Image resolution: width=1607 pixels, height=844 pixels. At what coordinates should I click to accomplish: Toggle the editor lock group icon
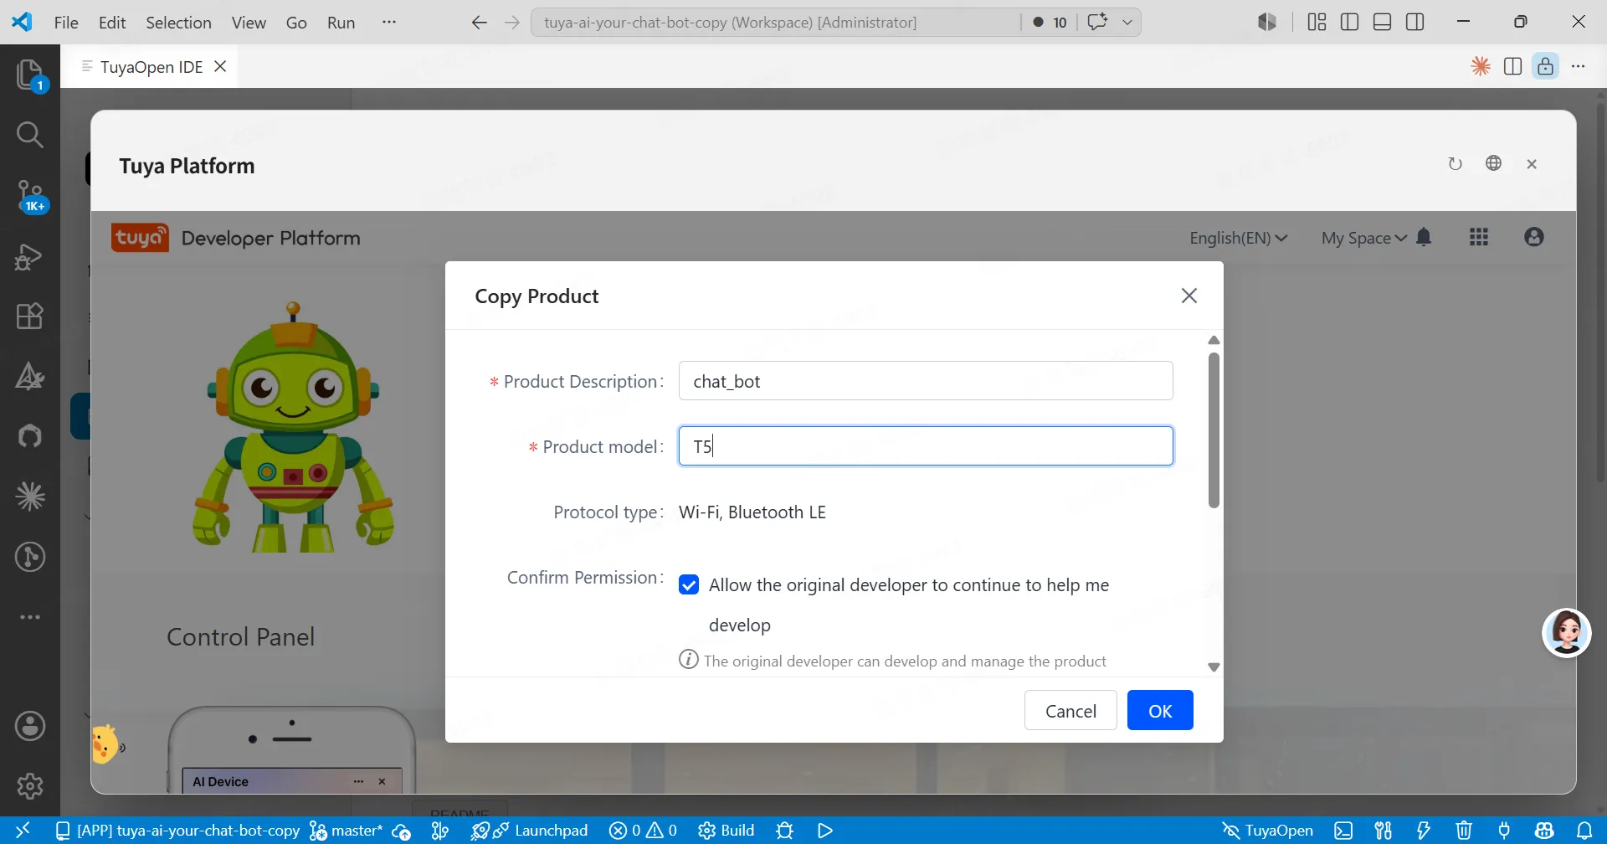pyautogui.click(x=1545, y=66)
